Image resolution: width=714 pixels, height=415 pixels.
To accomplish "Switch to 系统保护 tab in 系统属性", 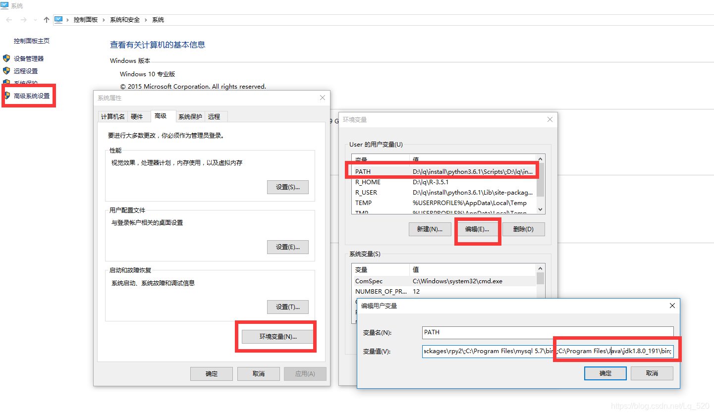I will click(x=190, y=117).
